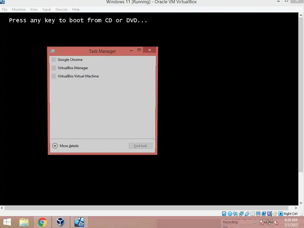Click the VirtualBox Manager task icon
Screen dimensions: 304x228
click(54, 68)
